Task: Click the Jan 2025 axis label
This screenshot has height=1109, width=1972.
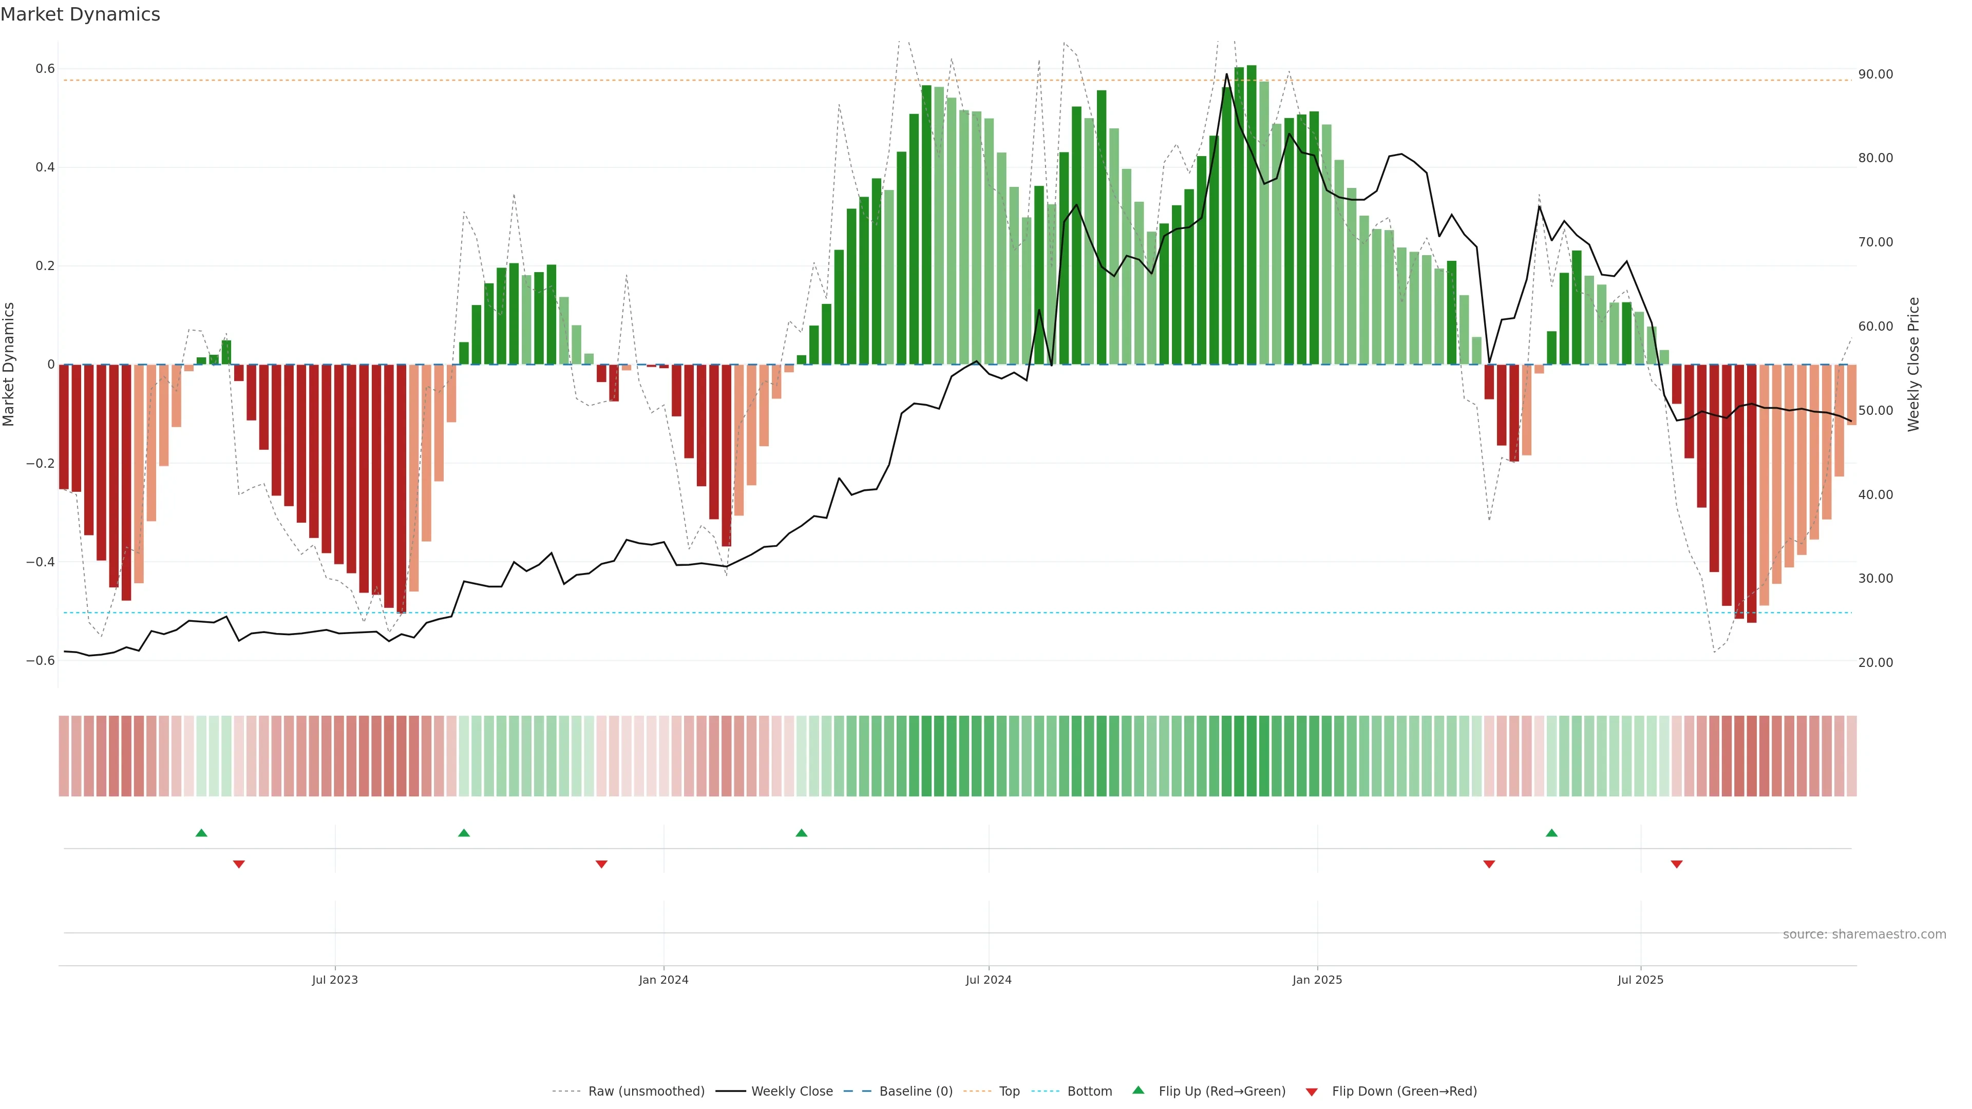Action: [1317, 980]
